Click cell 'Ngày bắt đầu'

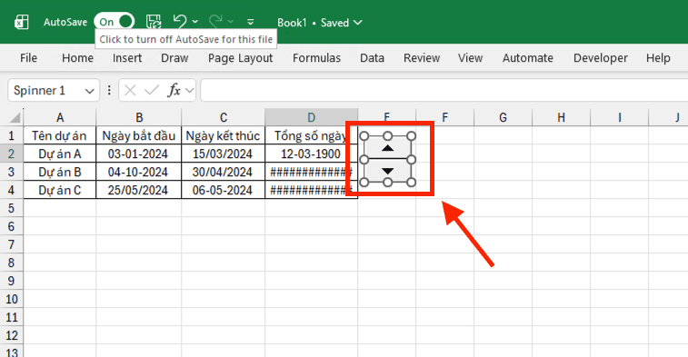point(139,135)
